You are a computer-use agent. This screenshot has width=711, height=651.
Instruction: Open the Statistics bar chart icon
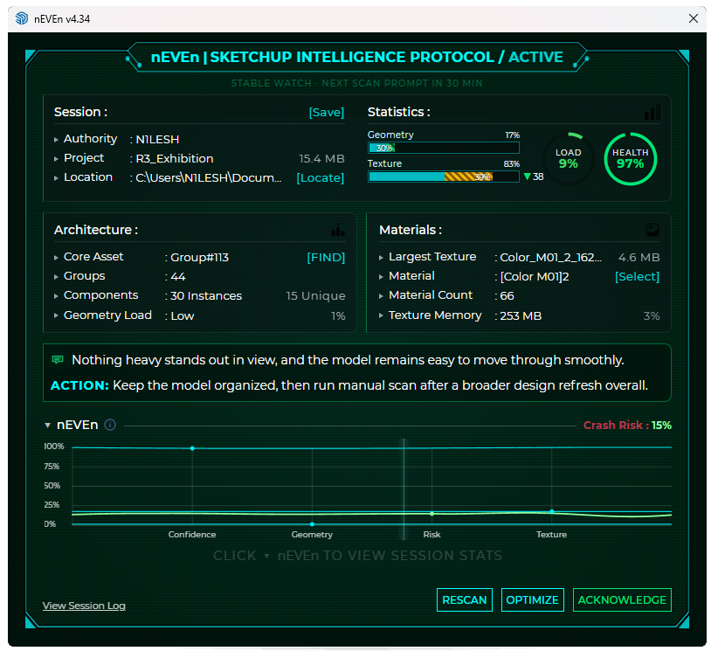coord(652,112)
